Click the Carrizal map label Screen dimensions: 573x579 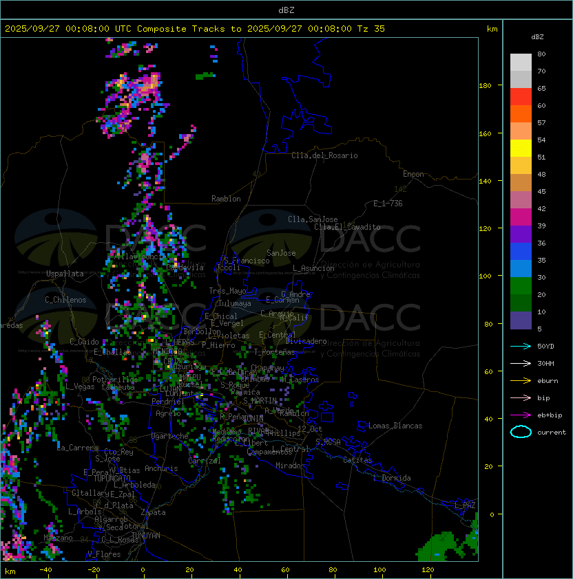(204, 461)
